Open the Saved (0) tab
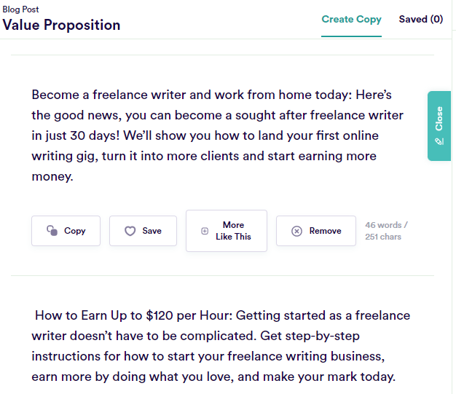Viewport: 456px width, 394px height. point(421,19)
